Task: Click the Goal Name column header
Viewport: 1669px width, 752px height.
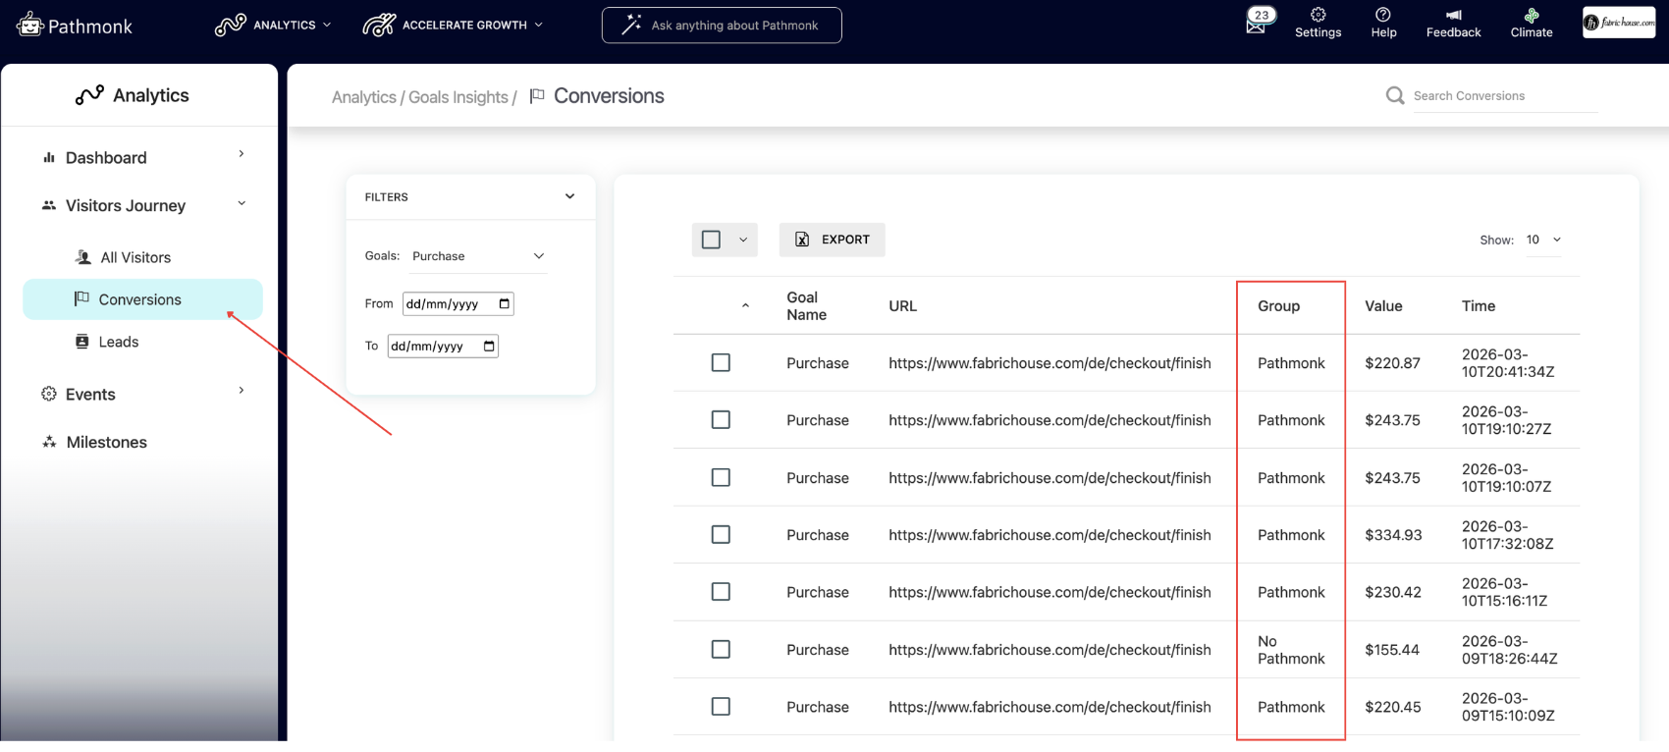Action: click(806, 306)
